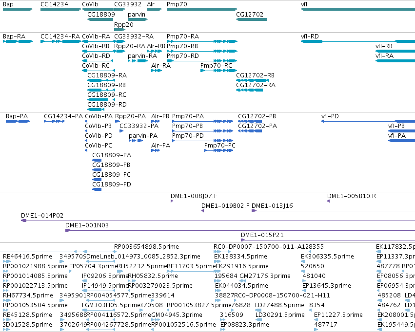The image size is (415, 332).
Task: Click the CG18809-RD transcript label
Action: click(107, 104)
